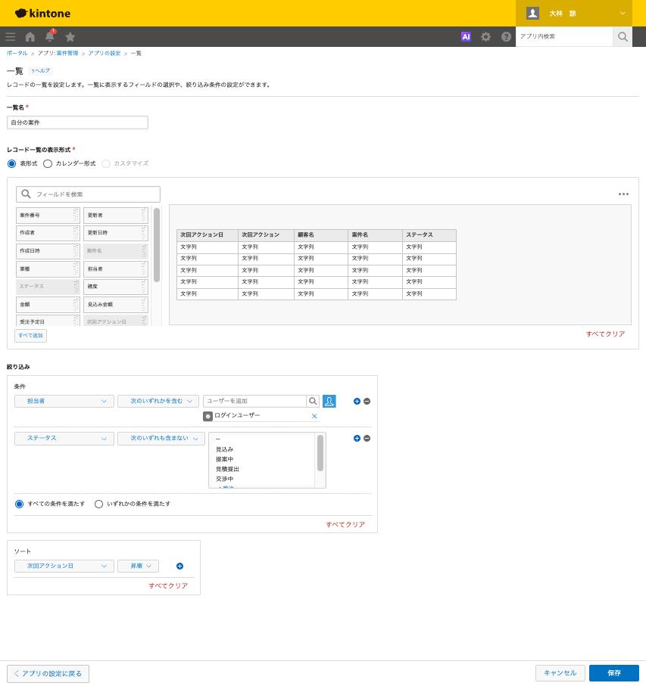Click the 一覧名 text field
Image resolution: width=646 pixels, height=686 pixels.
(77, 123)
